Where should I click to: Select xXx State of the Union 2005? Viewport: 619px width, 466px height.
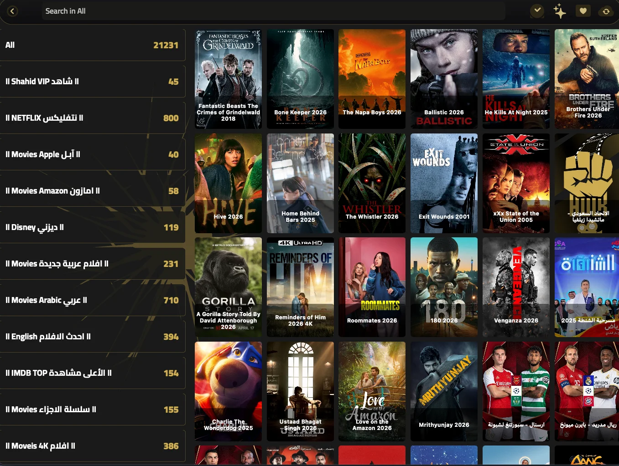[516, 183]
